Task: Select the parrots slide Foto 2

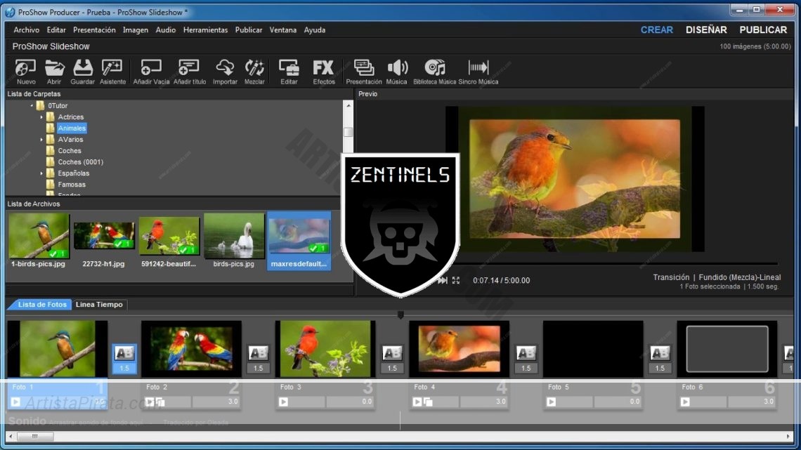Action: pyautogui.click(x=191, y=349)
